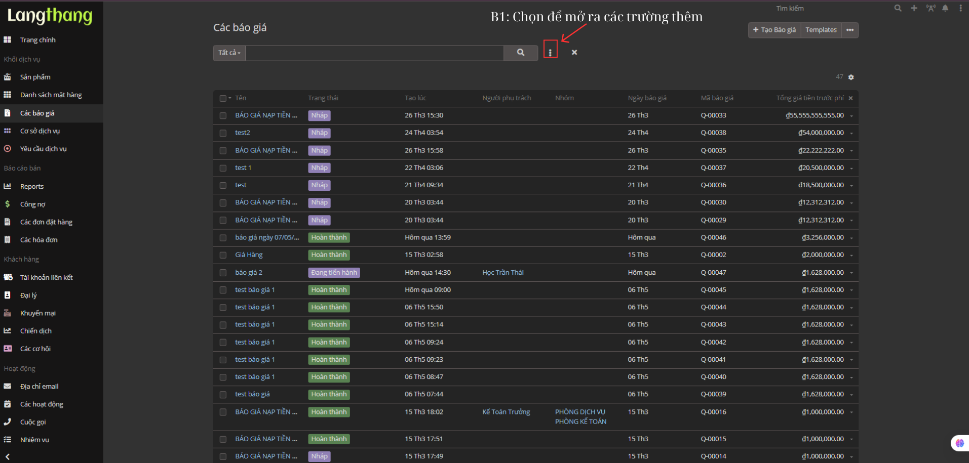Check the Giá Hàng row checkbox
The height and width of the screenshot is (463, 969).
pyautogui.click(x=223, y=255)
